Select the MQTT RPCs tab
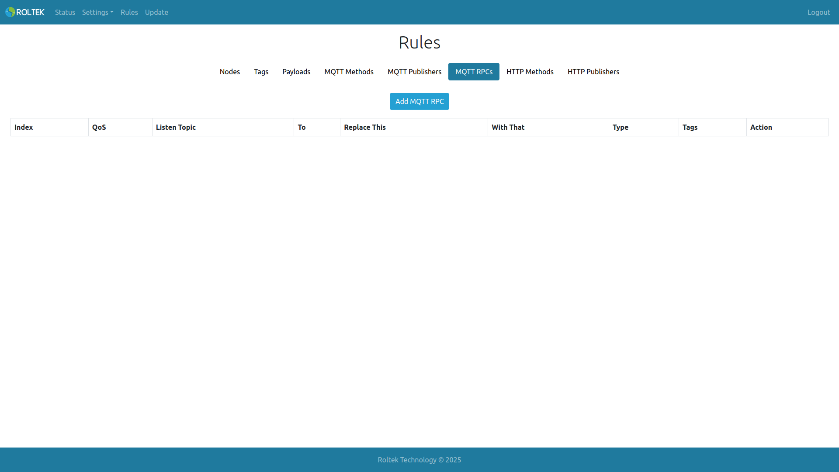The image size is (839, 472). 474,72
